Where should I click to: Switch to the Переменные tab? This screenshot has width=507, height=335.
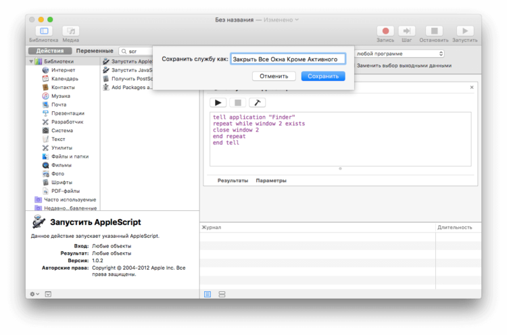95,51
